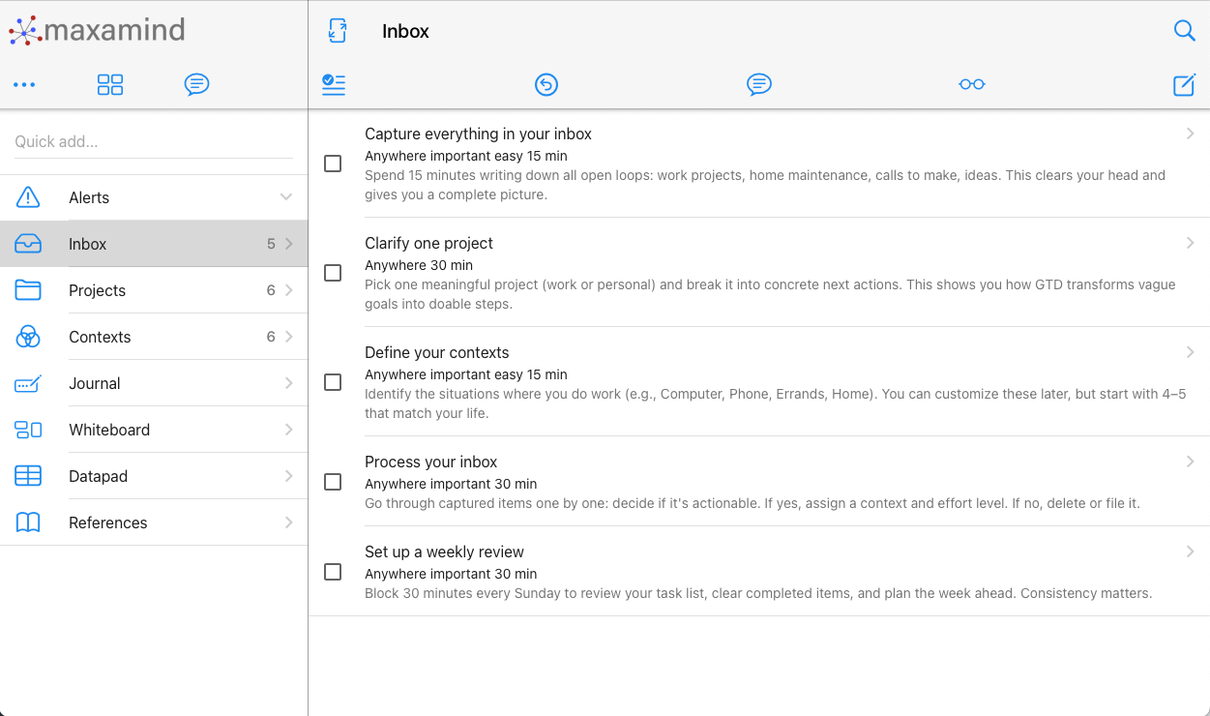The width and height of the screenshot is (1210, 716).
Task: Open details chevron for 'Define your contexts'
Action: point(1190,352)
